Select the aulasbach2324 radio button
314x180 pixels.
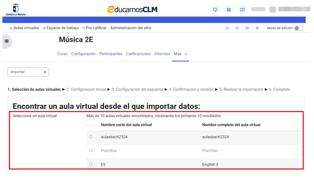[91, 137]
